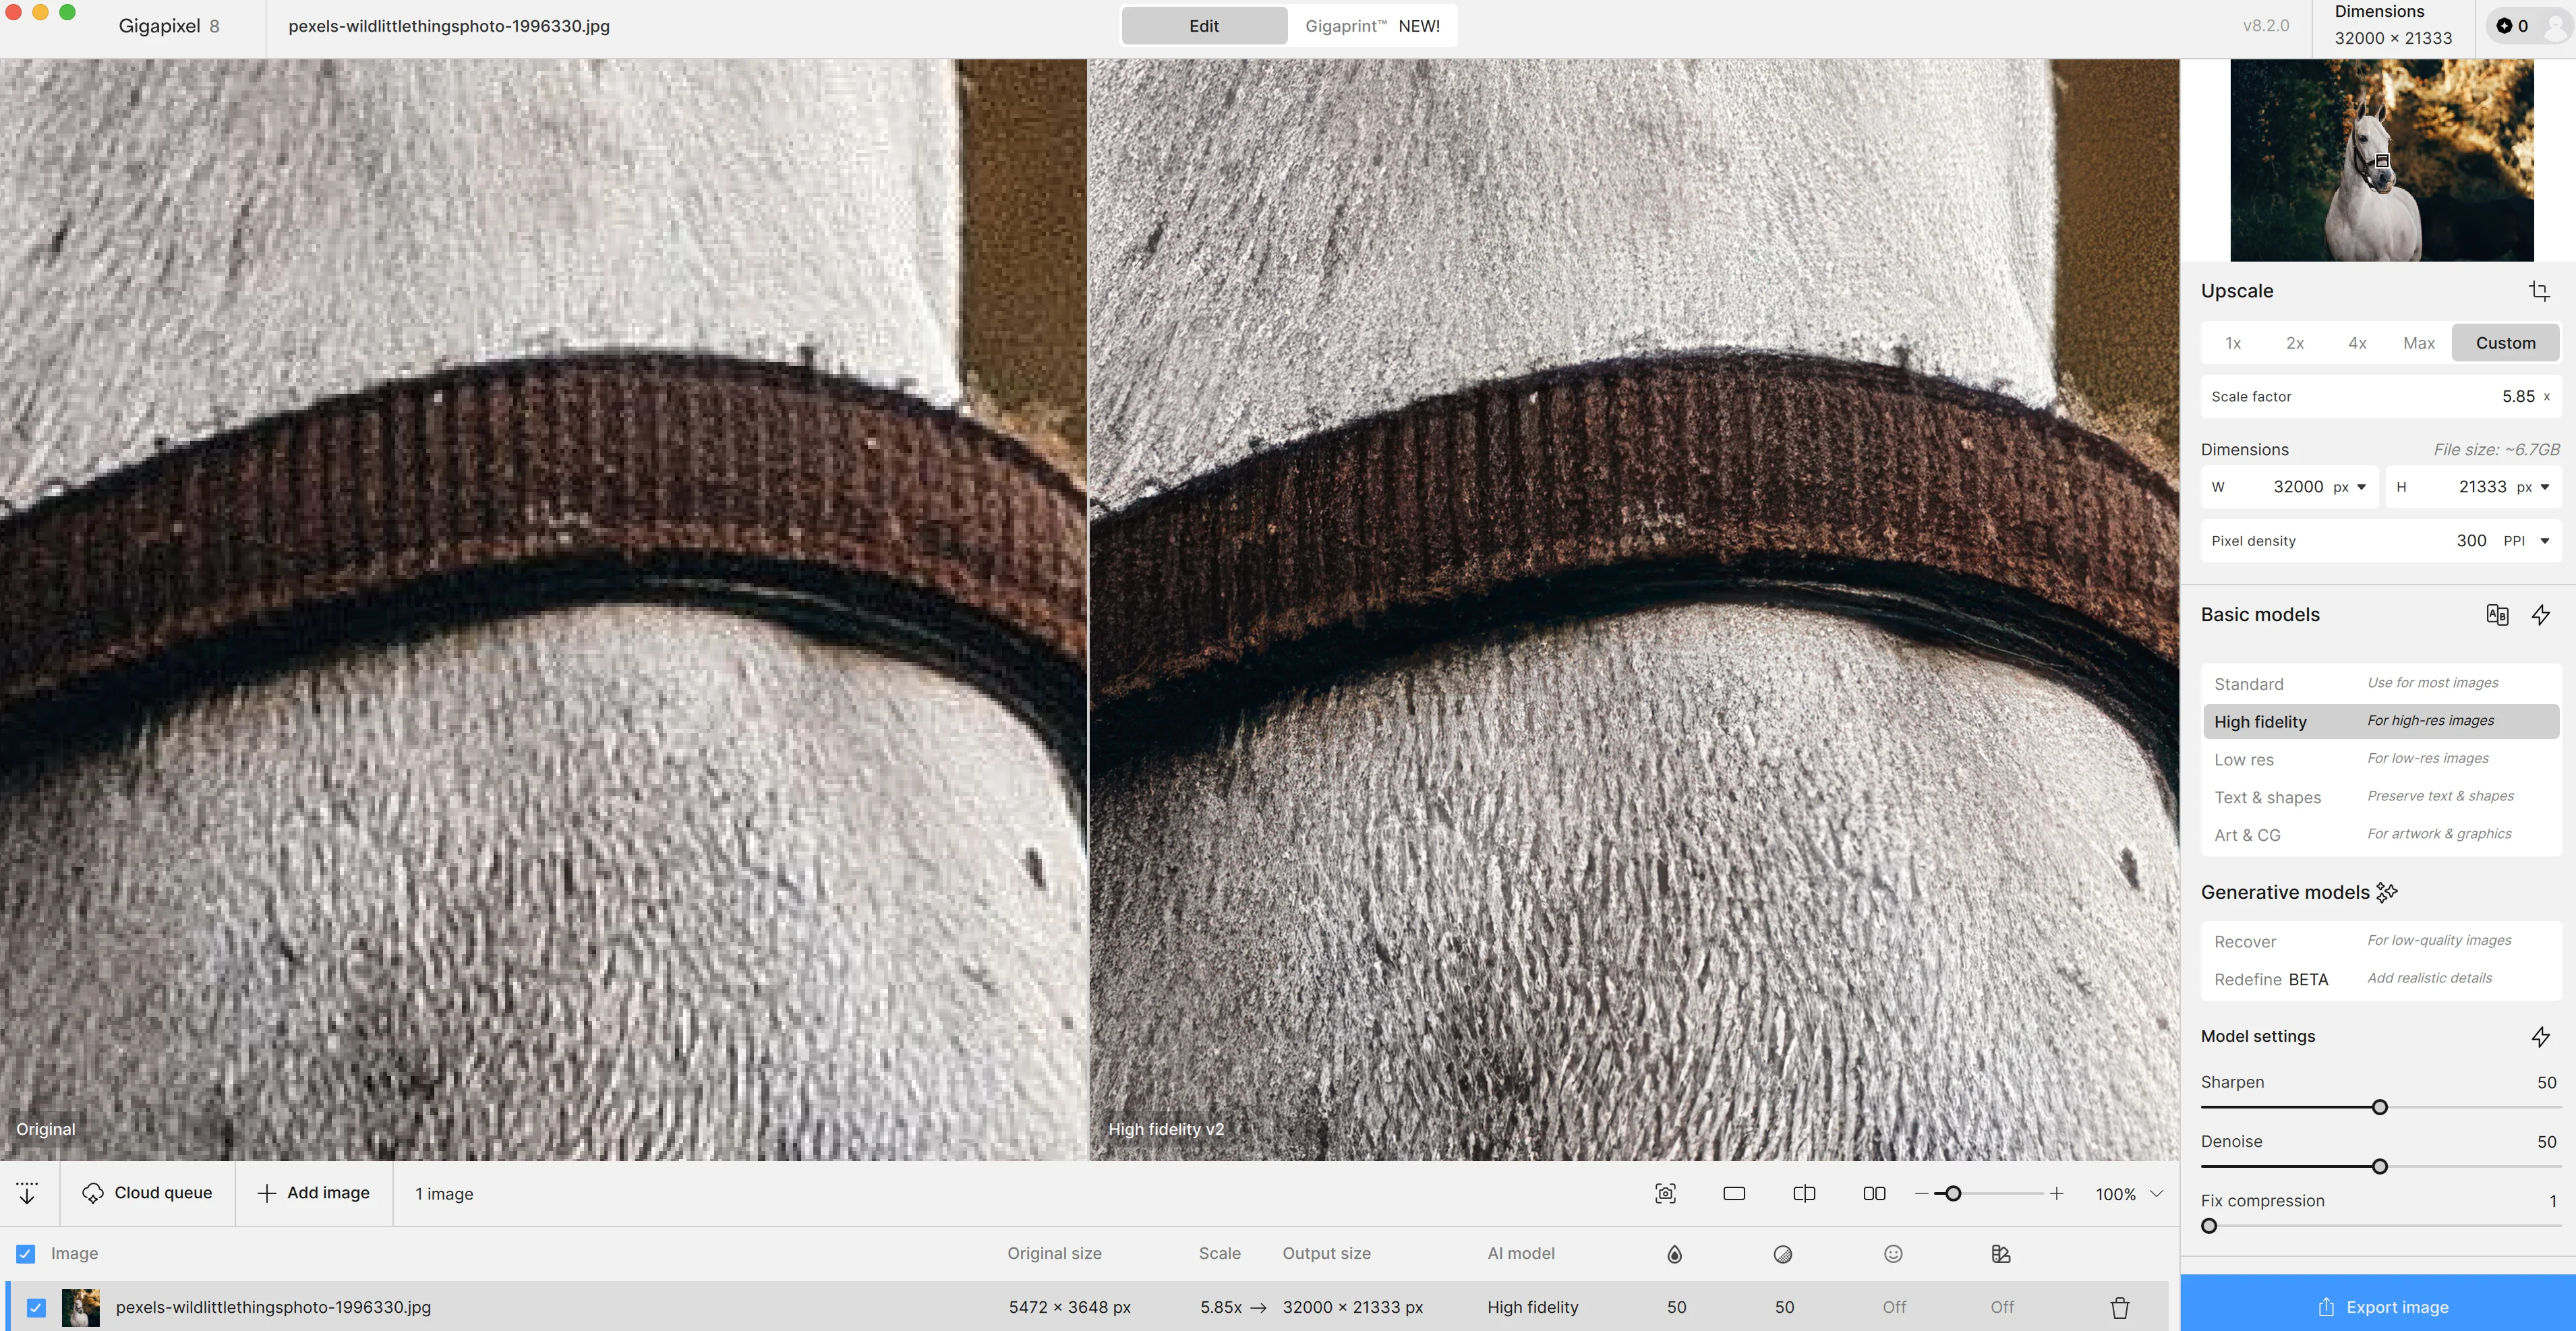
Task: Select the 4x upscale option
Action: point(2357,343)
